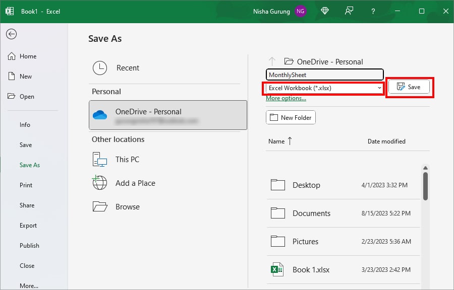Select the Print menu item

pos(26,185)
